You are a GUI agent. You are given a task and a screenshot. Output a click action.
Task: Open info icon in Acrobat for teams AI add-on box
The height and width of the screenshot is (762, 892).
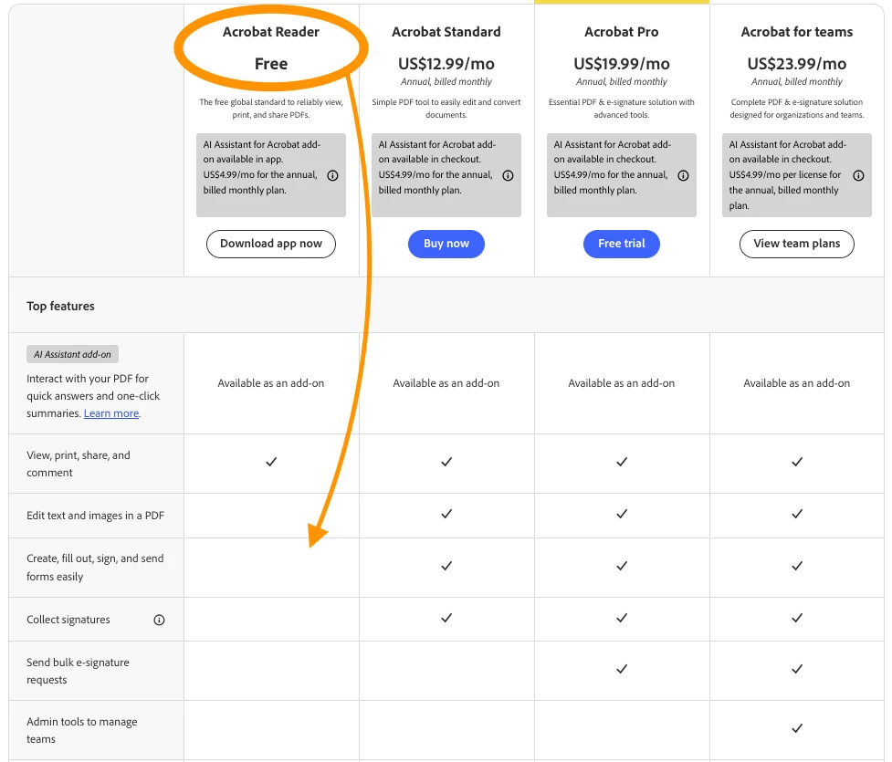858,176
